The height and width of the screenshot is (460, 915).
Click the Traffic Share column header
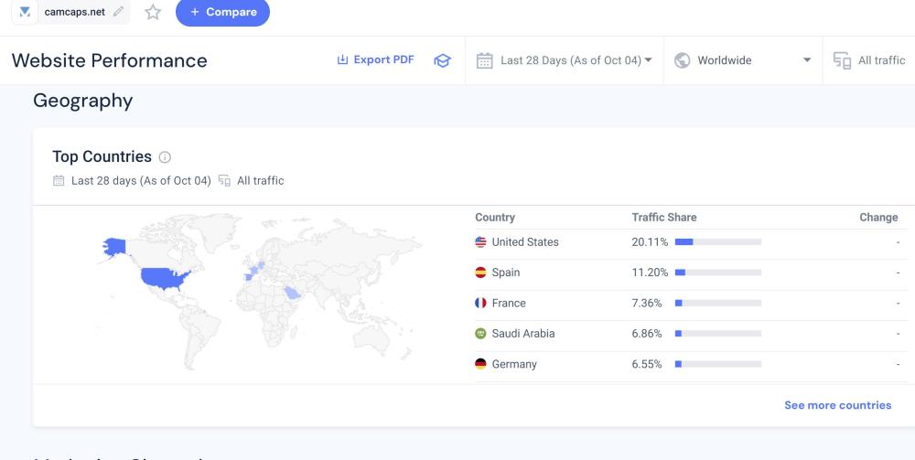coord(663,218)
